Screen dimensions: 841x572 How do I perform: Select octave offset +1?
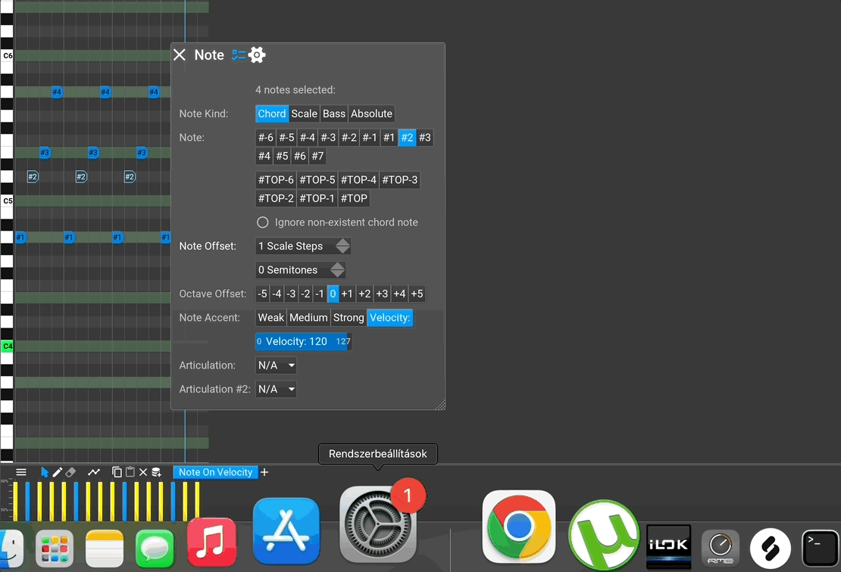347,294
